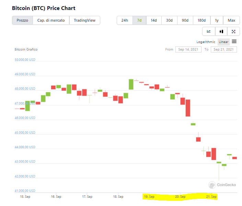
Task: Select the Prezzo tab
Action: coord(22,20)
